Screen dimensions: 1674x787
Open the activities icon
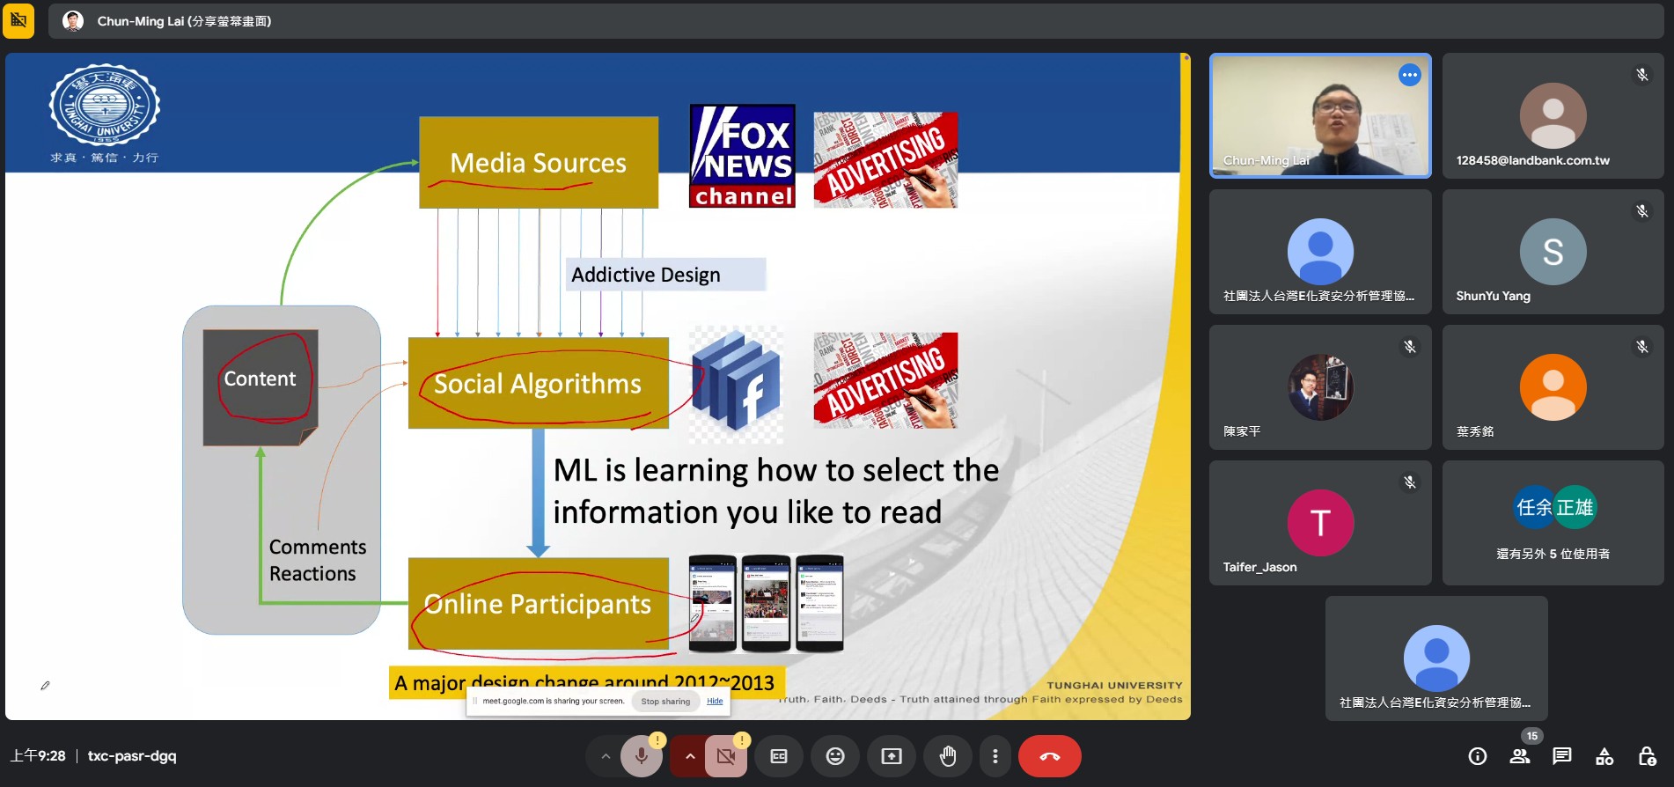(1604, 756)
